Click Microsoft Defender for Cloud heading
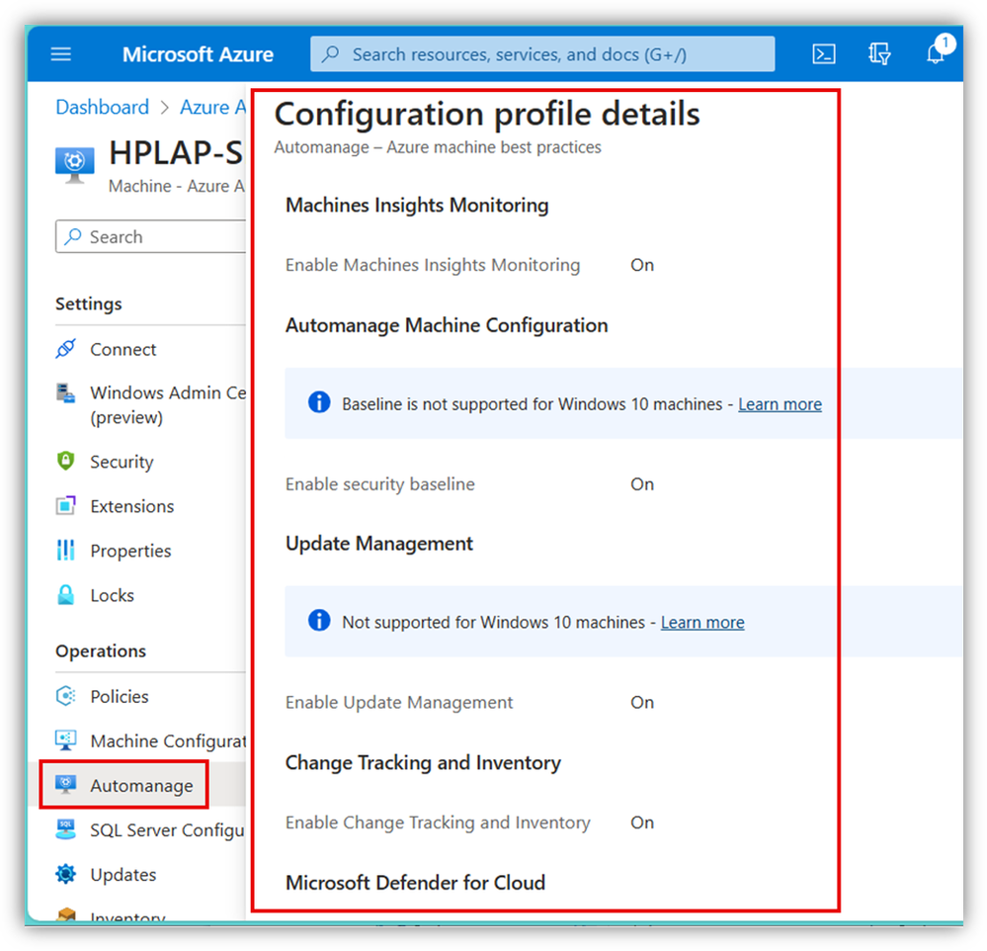The width and height of the screenshot is (987, 951). [x=415, y=883]
